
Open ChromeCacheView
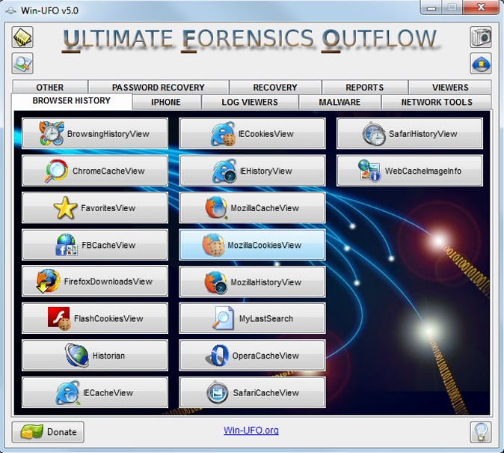click(x=95, y=170)
